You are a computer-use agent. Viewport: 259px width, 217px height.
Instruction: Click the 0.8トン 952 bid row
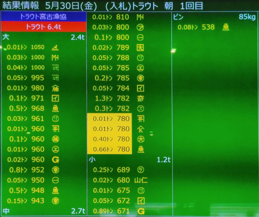30,170
